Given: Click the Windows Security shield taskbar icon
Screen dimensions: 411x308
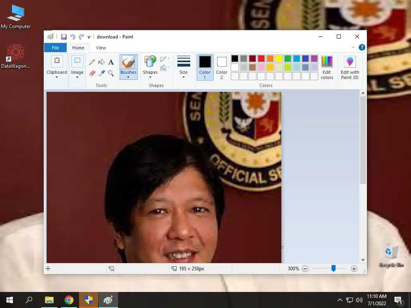Looking at the screenshot, I should [89, 300].
